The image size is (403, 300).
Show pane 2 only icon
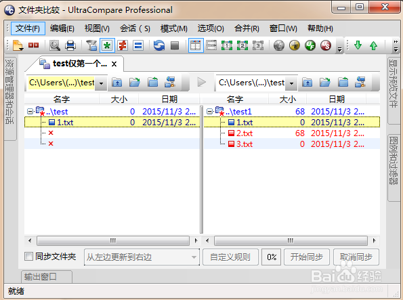(x=242, y=45)
